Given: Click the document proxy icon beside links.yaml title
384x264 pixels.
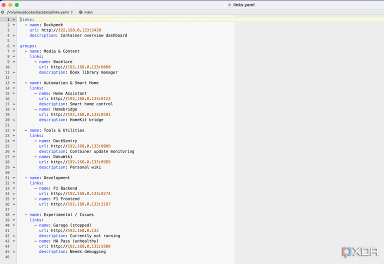Looking at the screenshot, I should click(229, 4).
